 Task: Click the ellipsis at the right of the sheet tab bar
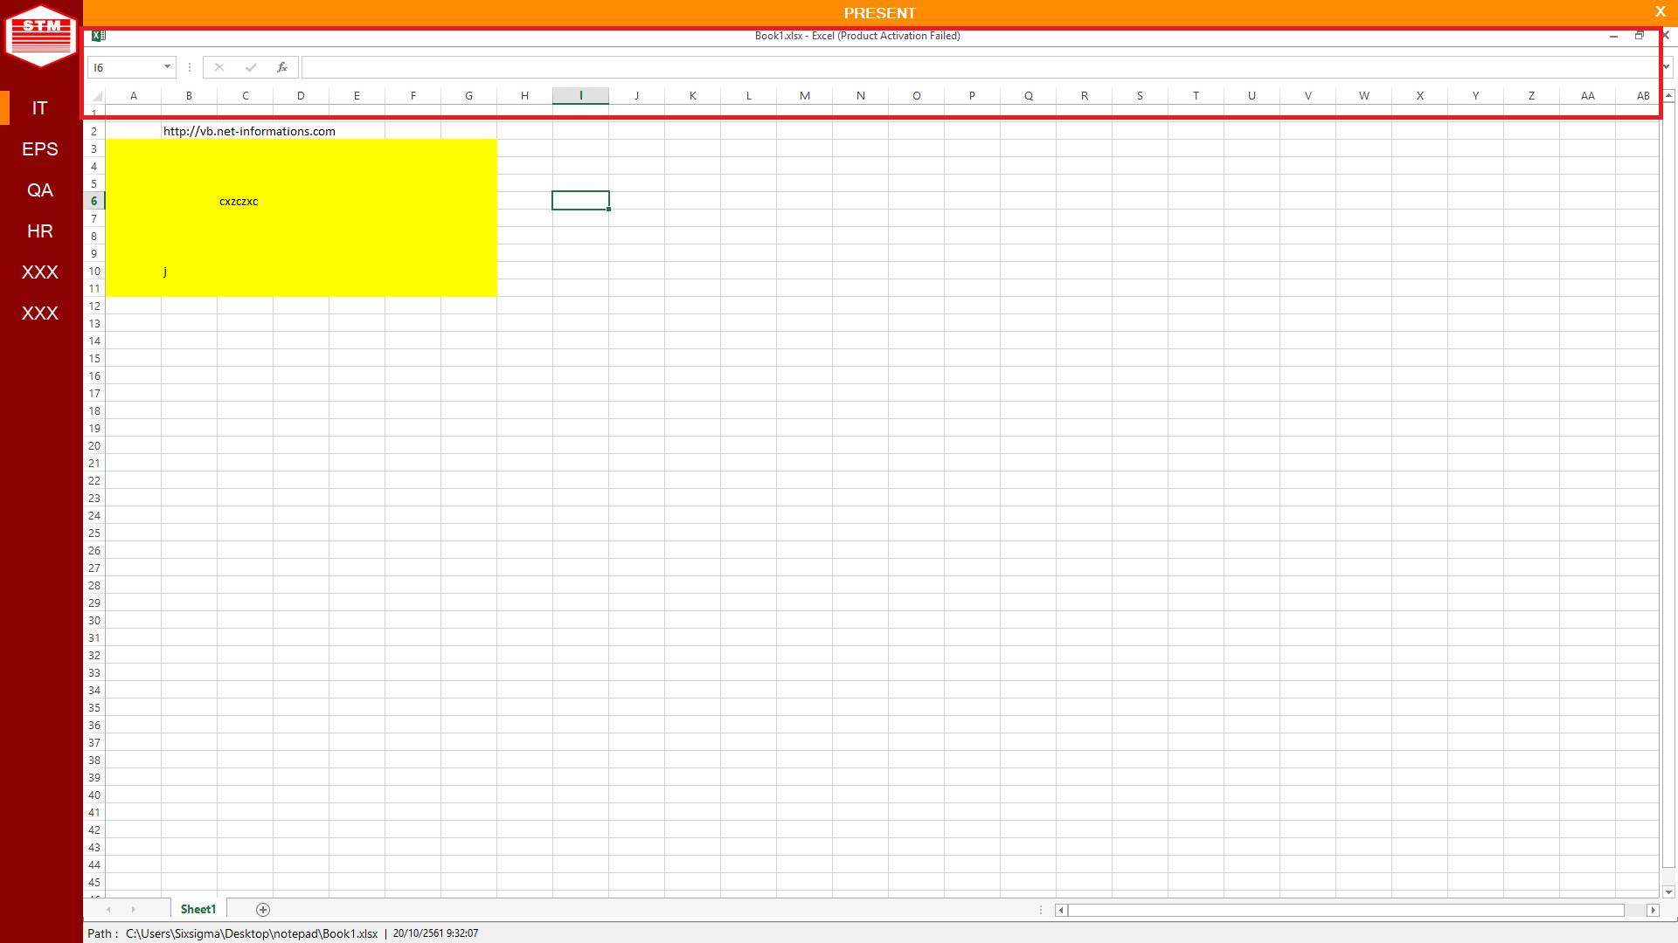1040,909
